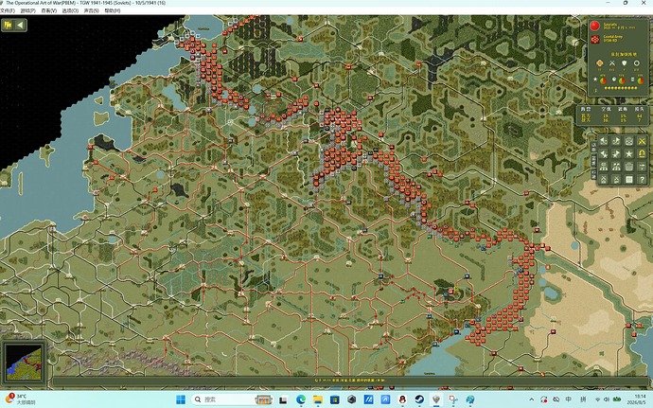
Task: Click the shield icon in unit panel
Action: pos(625,63)
